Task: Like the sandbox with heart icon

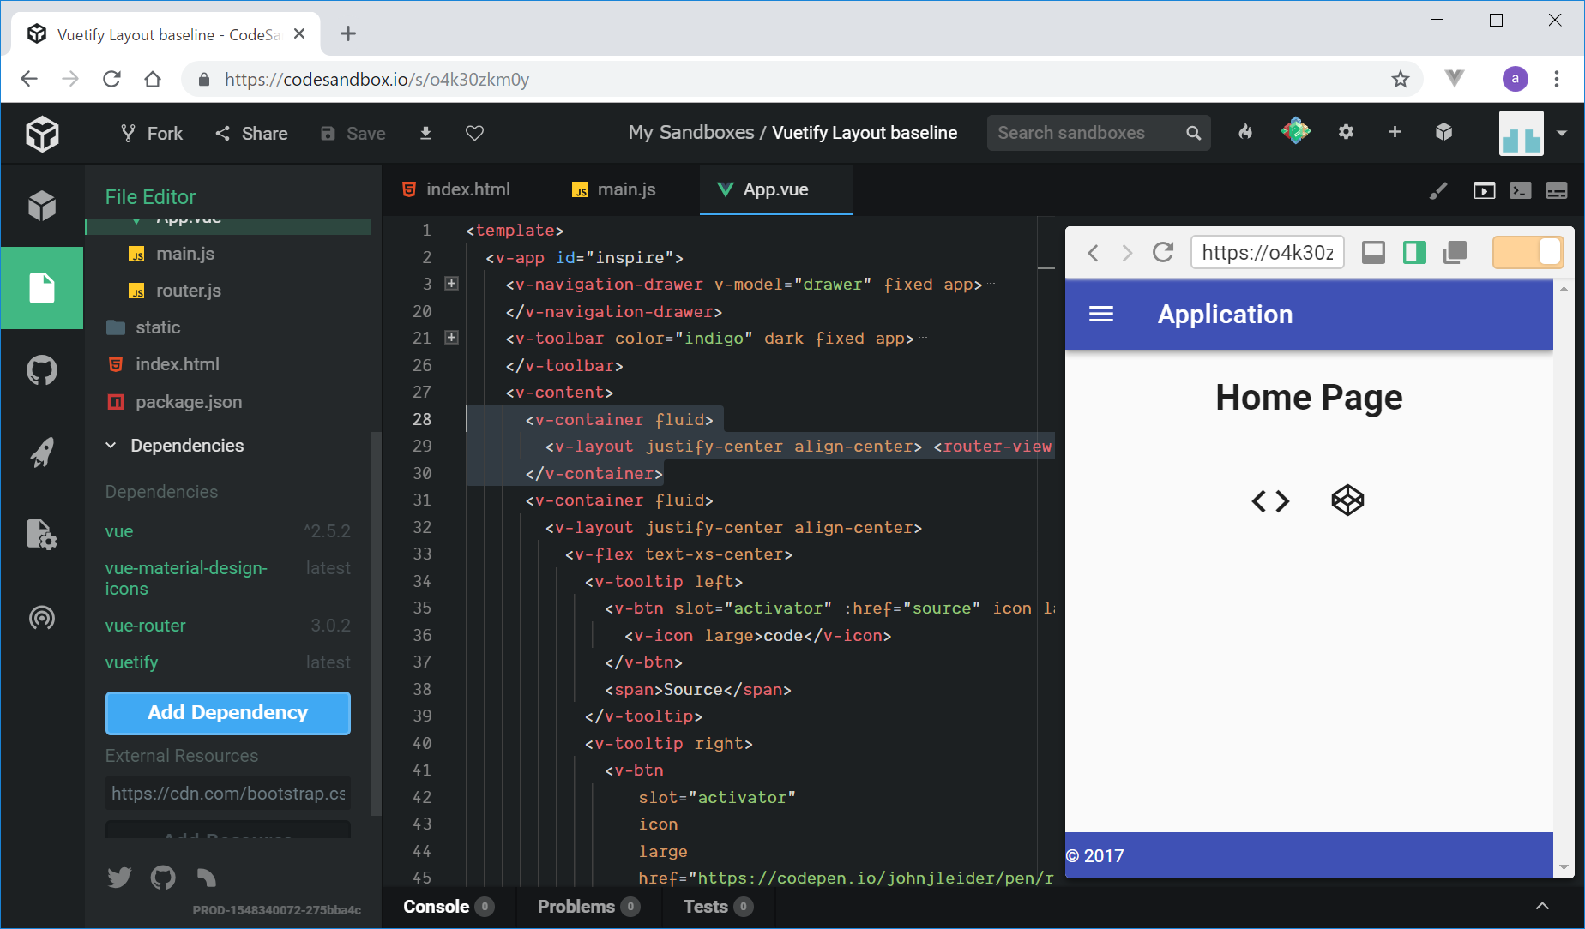Action: tap(474, 133)
